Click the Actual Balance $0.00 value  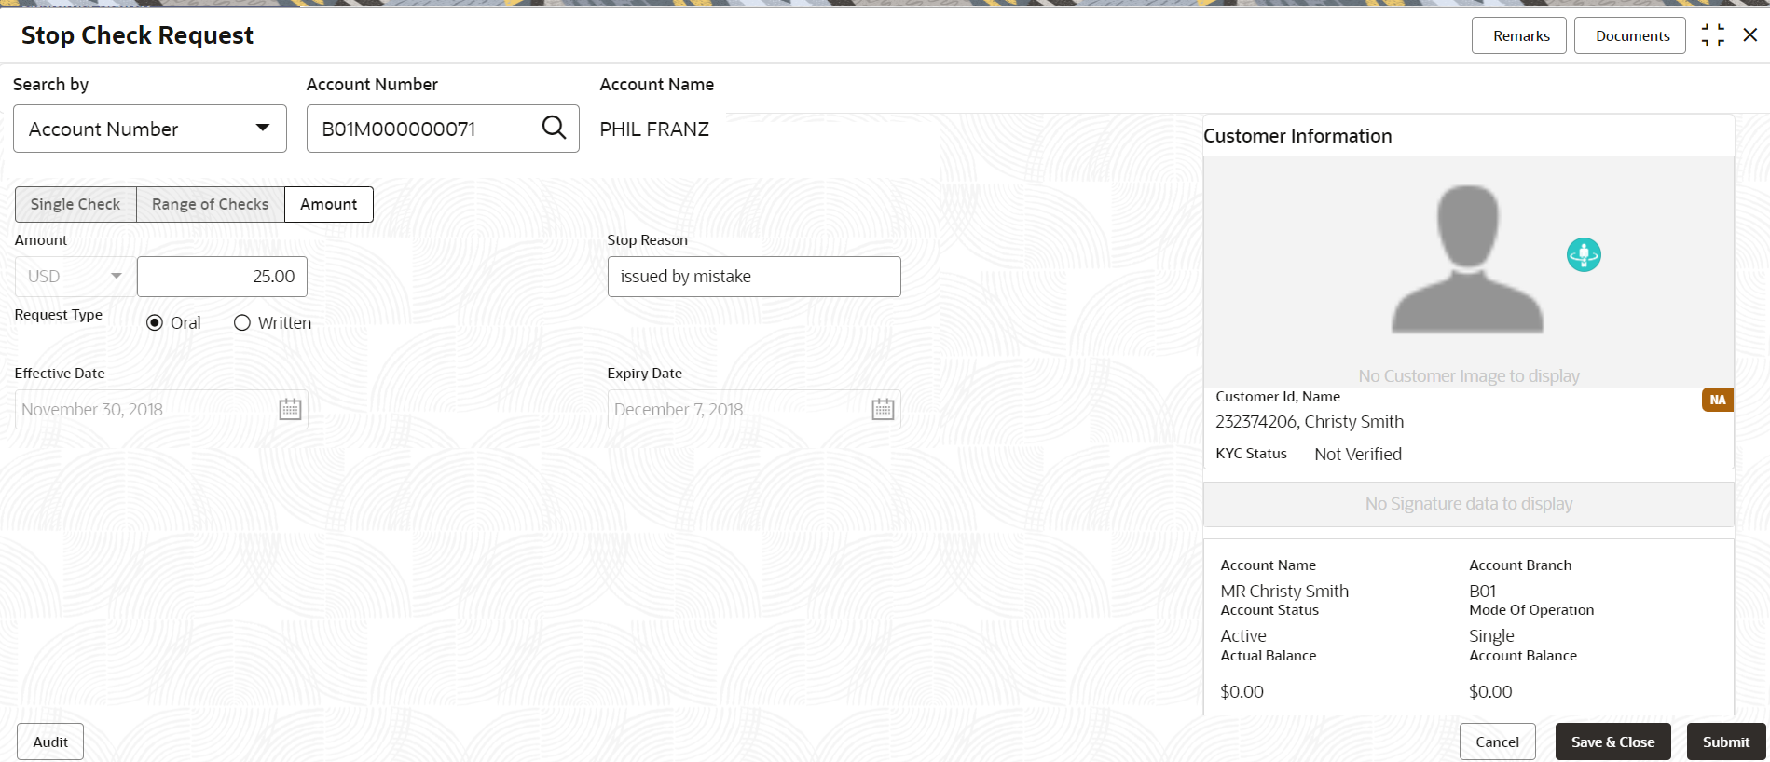point(1242,692)
